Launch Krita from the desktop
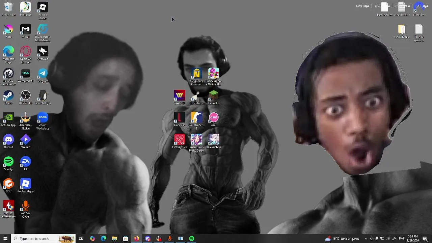This screenshot has width=432, height=243. 8,31
